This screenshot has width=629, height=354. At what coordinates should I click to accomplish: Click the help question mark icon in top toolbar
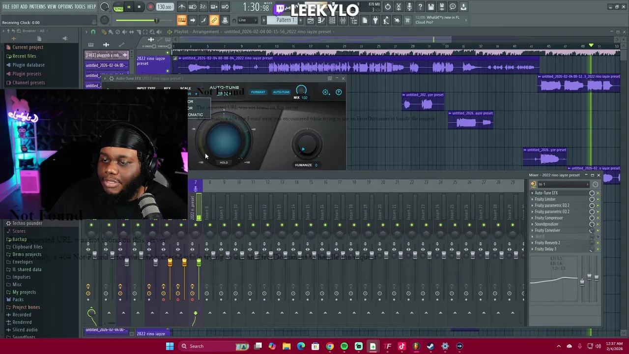(420, 7)
